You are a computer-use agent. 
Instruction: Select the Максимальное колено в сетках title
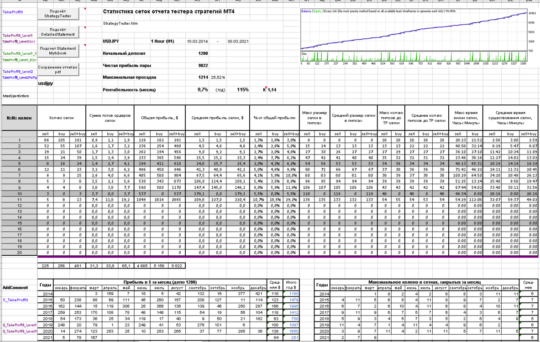tap(425, 282)
